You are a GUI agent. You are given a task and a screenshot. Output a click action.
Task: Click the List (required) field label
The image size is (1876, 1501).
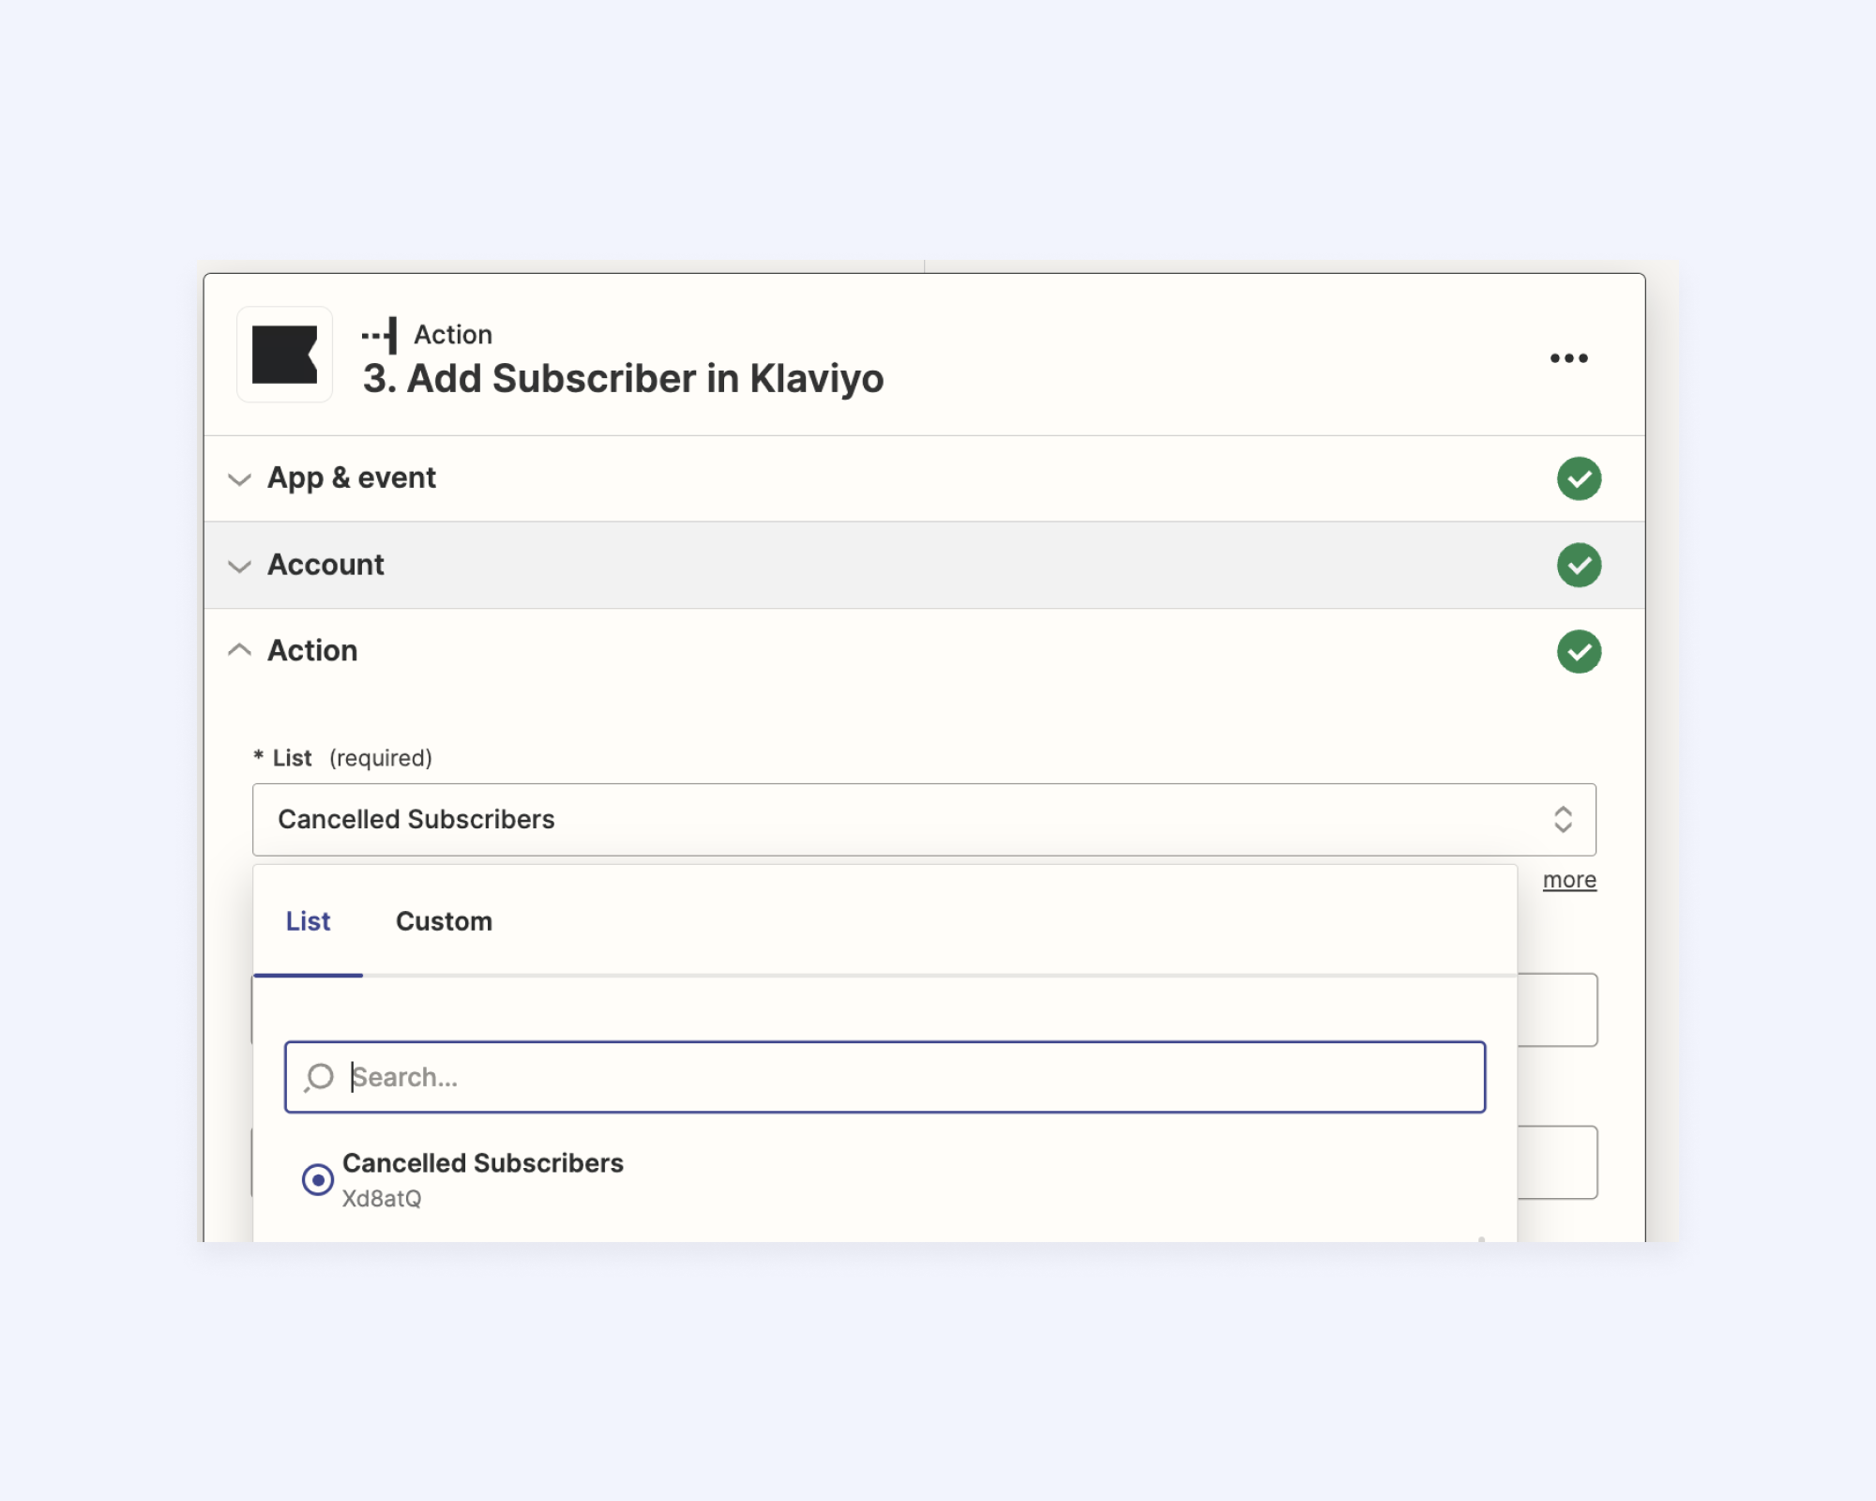click(343, 758)
